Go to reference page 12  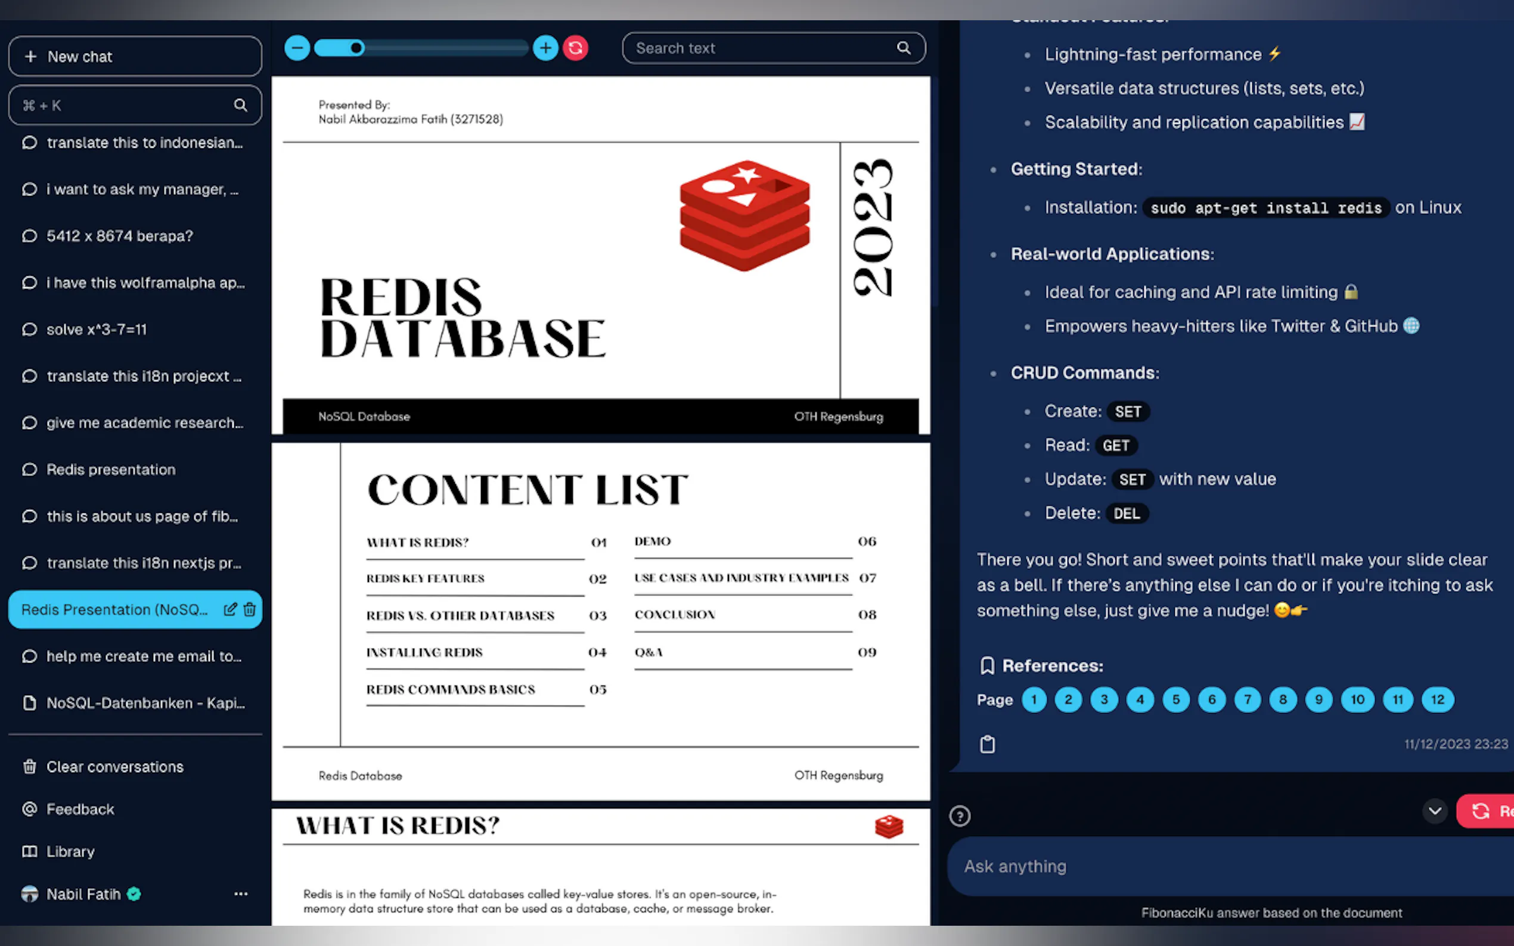coord(1437,699)
